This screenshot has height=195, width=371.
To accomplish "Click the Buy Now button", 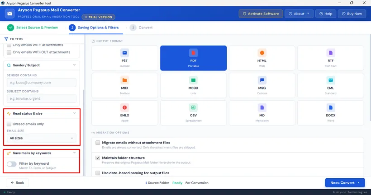I will click(352, 14).
